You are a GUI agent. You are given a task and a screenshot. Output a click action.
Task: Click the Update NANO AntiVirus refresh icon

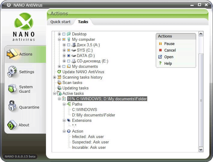point(59,72)
